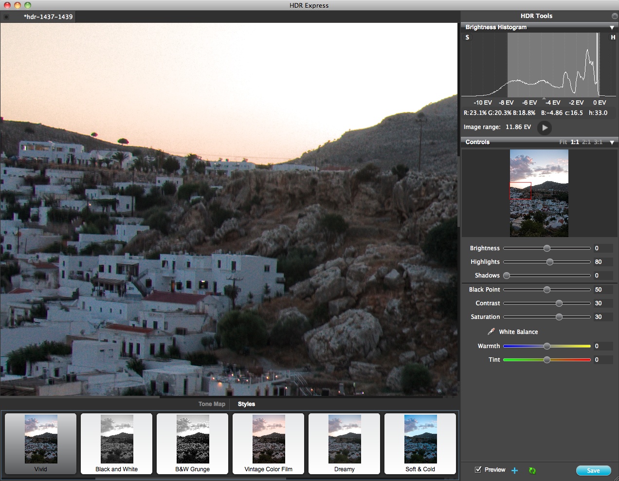Apply the B&W Grunge style preset
Screen dimensions: 619x481
[193, 444]
